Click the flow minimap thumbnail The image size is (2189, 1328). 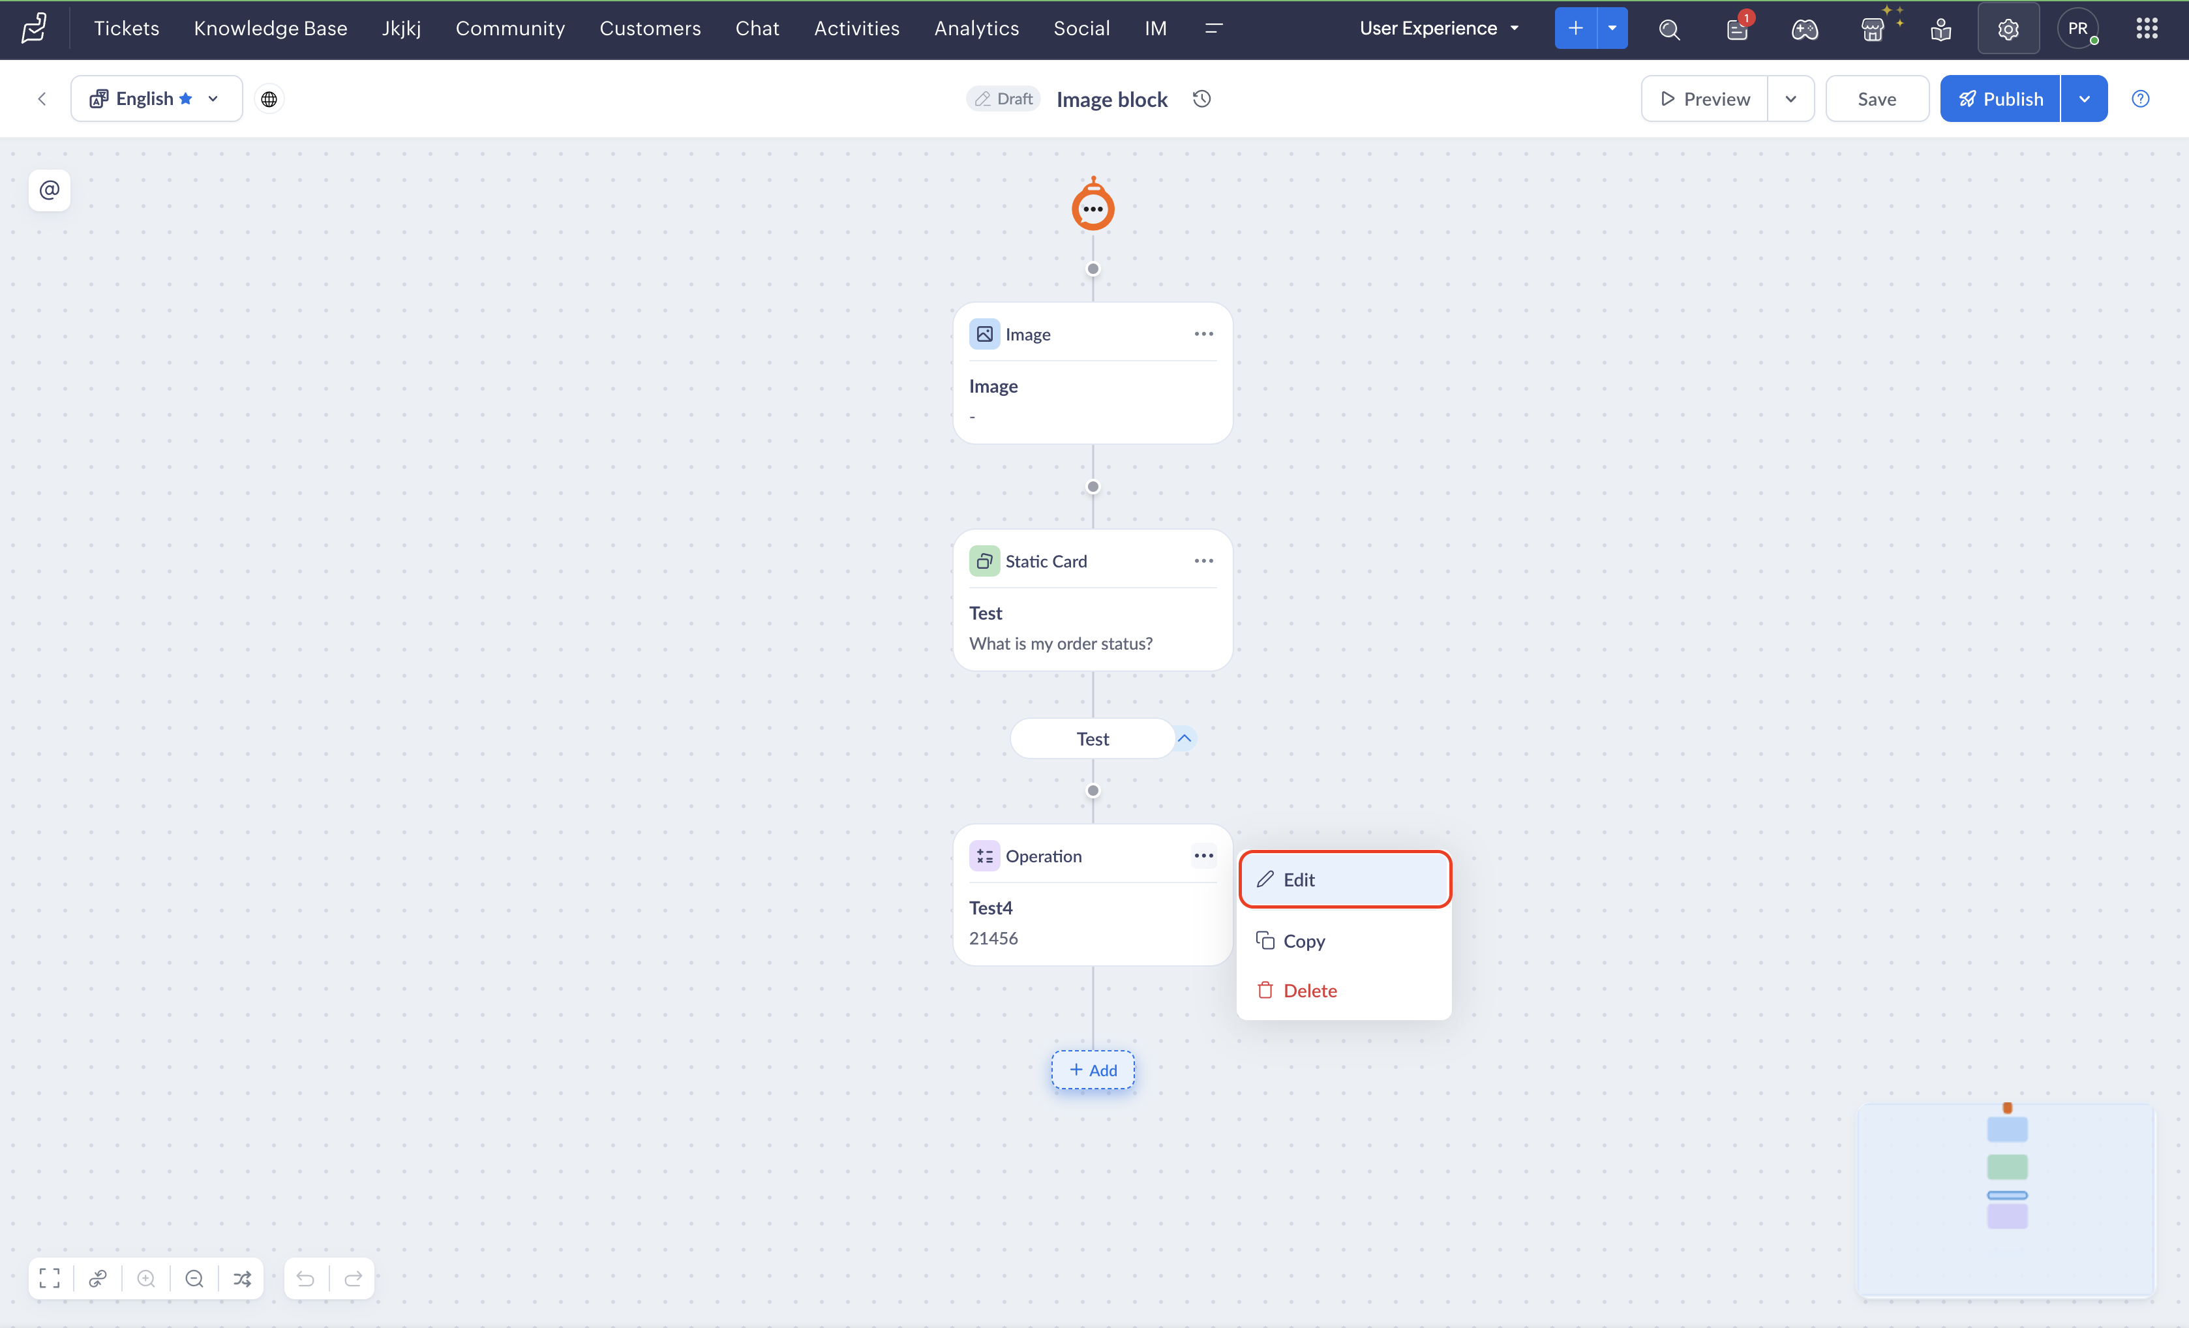pos(2007,1200)
